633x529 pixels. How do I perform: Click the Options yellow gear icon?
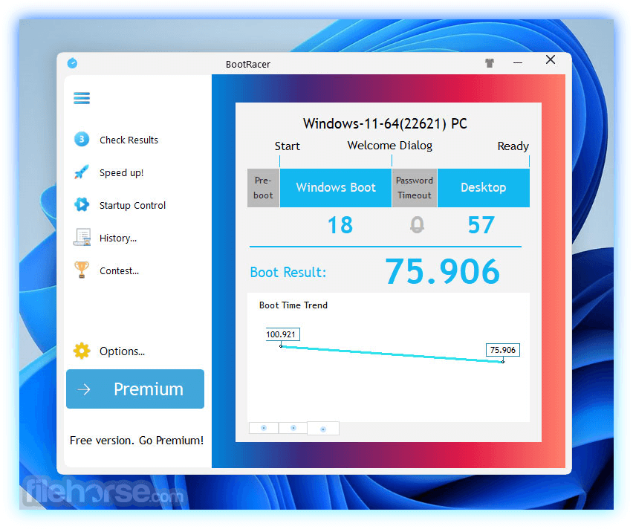pos(82,351)
